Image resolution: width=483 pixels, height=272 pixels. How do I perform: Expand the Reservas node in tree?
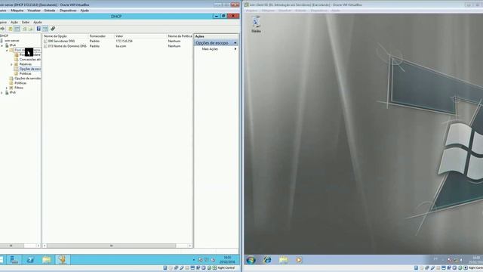pos(12,64)
